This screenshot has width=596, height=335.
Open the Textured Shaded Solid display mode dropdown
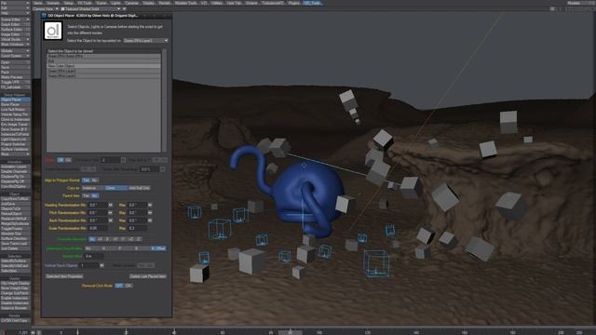(x=90, y=8)
